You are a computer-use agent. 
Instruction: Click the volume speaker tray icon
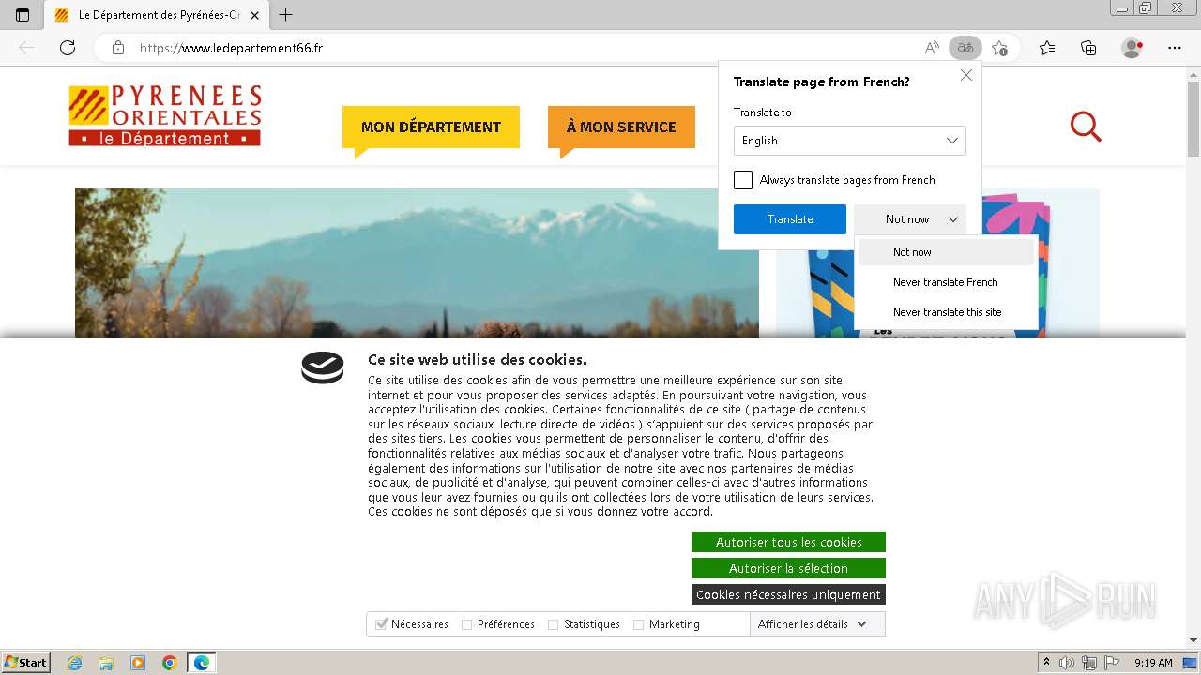pyautogui.click(x=1067, y=663)
